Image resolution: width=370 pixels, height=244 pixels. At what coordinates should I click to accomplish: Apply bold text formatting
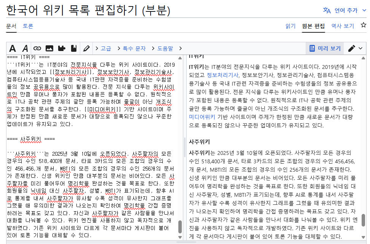(13, 48)
